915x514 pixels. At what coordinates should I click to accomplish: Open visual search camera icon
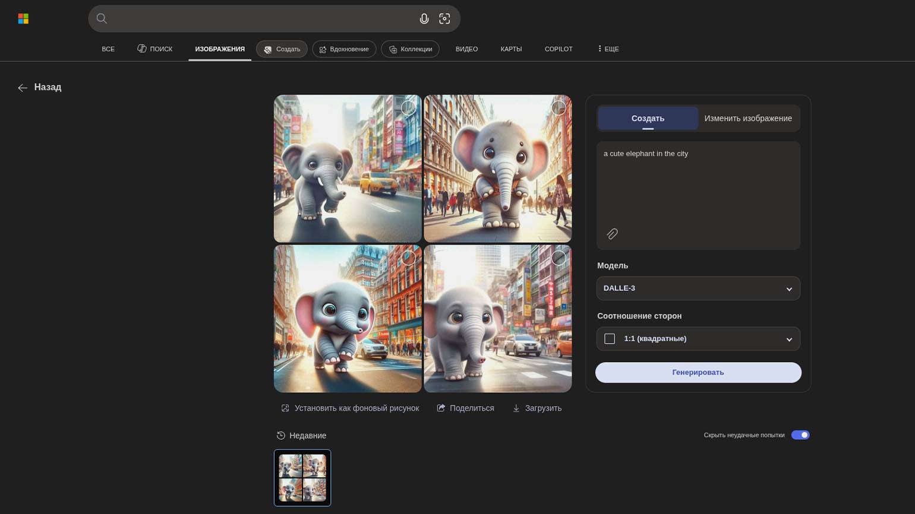[x=444, y=19]
